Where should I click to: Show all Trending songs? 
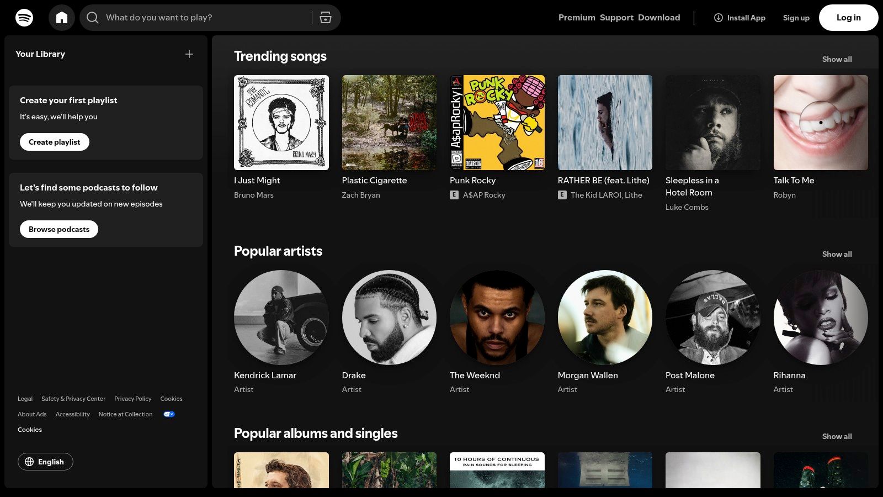pyautogui.click(x=837, y=59)
